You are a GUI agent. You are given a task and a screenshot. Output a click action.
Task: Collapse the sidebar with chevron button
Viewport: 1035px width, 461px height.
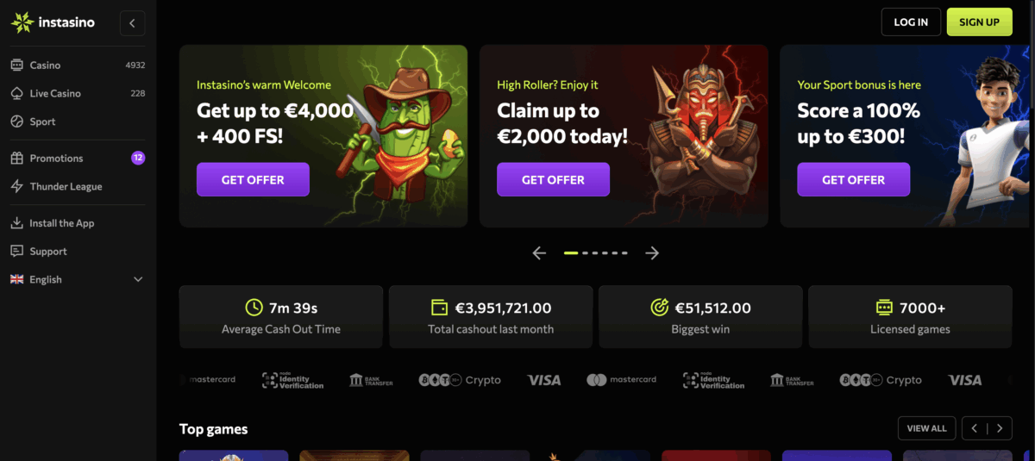pos(132,23)
